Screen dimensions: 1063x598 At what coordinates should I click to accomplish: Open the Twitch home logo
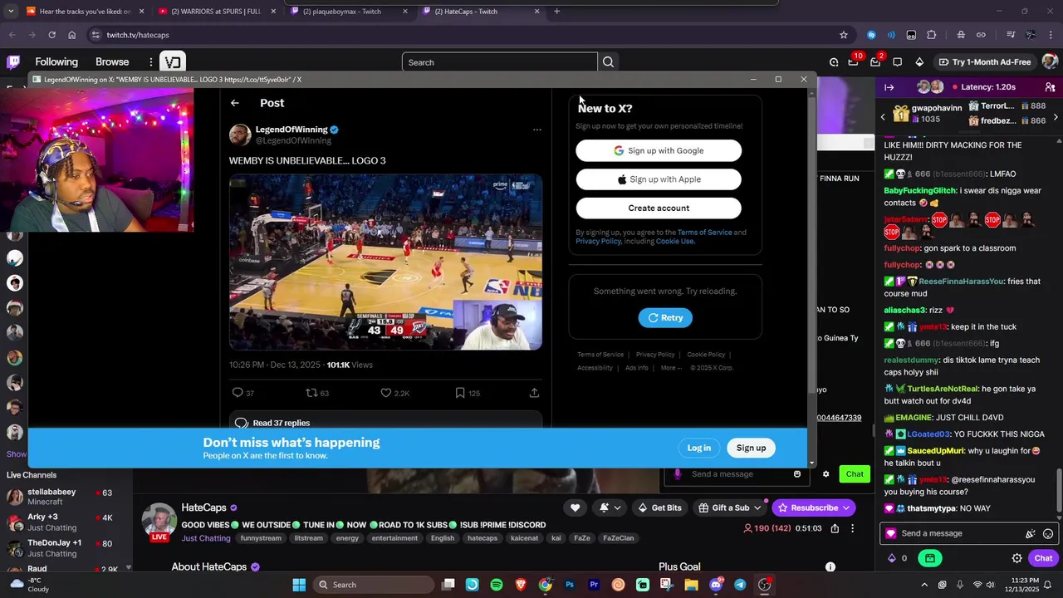[13, 62]
